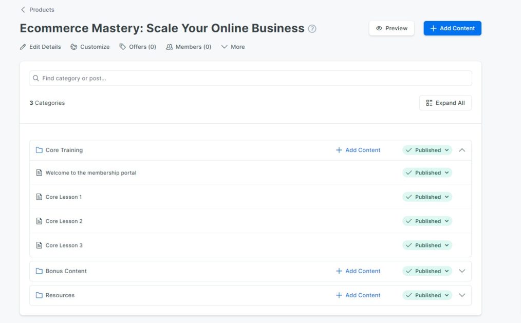Click Expand All button
Viewport: 521px width, 323px height.
coord(445,103)
